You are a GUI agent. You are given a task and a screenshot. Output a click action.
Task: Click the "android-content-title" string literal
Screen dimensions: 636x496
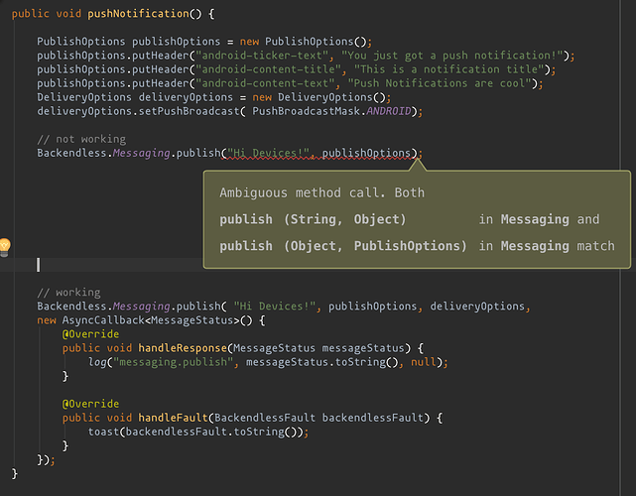(268, 69)
